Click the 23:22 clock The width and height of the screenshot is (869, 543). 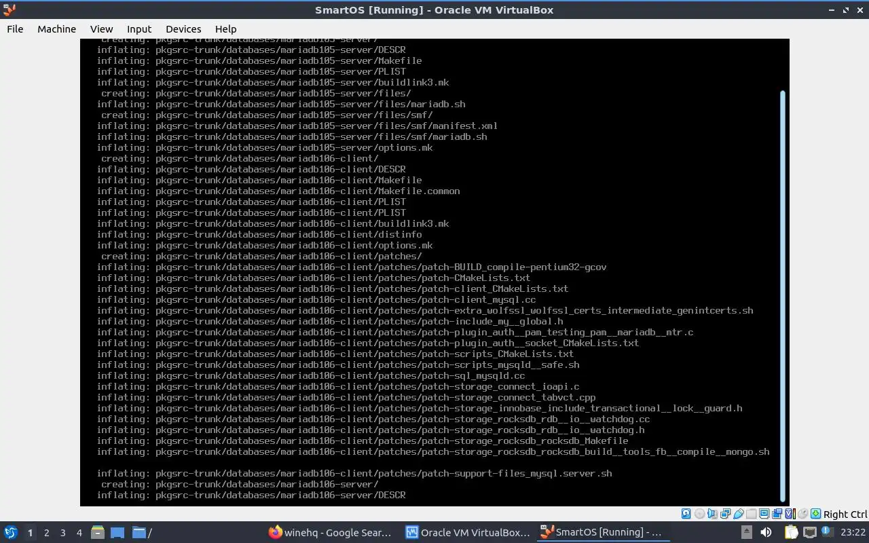pos(853,533)
